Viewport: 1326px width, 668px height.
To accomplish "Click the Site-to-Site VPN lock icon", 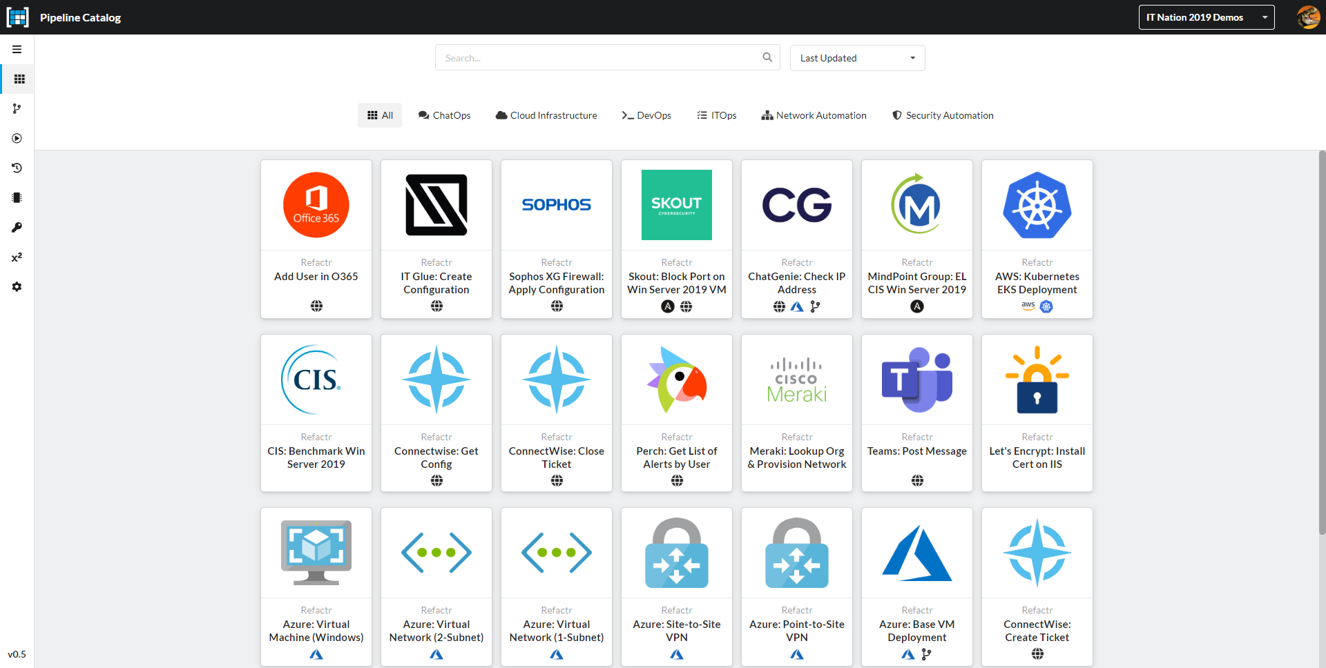I will pyautogui.click(x=677, y=553).
